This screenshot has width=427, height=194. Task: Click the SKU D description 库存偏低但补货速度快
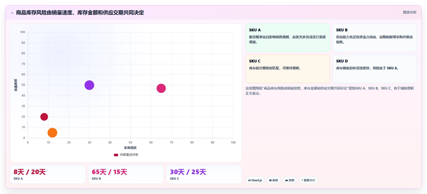tap(368, 68)
